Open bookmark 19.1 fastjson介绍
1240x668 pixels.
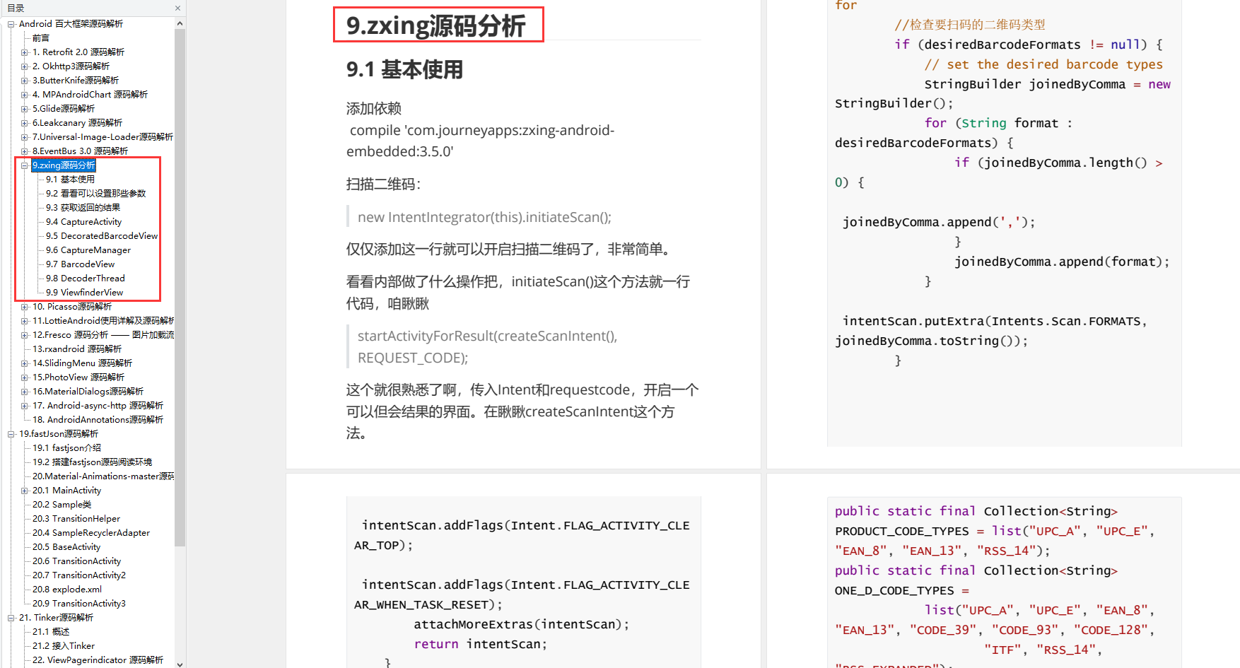[x=67, y=448]
